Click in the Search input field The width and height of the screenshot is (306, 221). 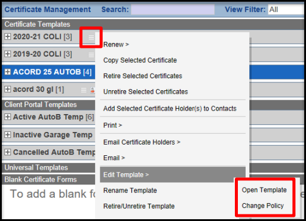tap(173, 10)
